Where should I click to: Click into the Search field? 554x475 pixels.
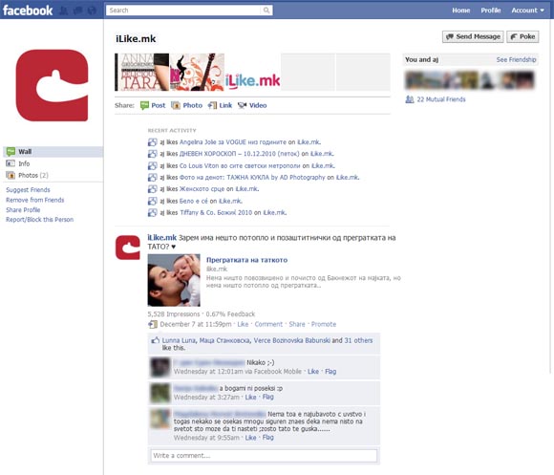pyautogui.click(x=184, y=11)
